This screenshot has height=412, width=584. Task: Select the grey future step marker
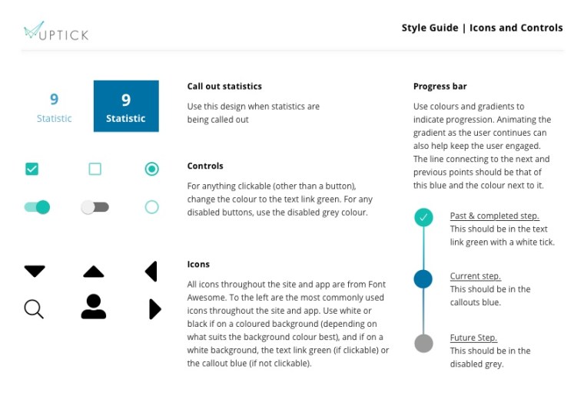[423, 343]
